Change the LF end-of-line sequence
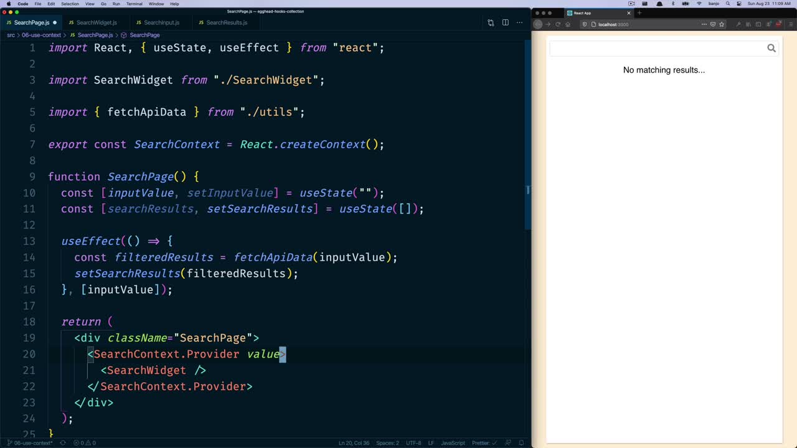The width and height of the screenshot is (797, 448). 431,443
